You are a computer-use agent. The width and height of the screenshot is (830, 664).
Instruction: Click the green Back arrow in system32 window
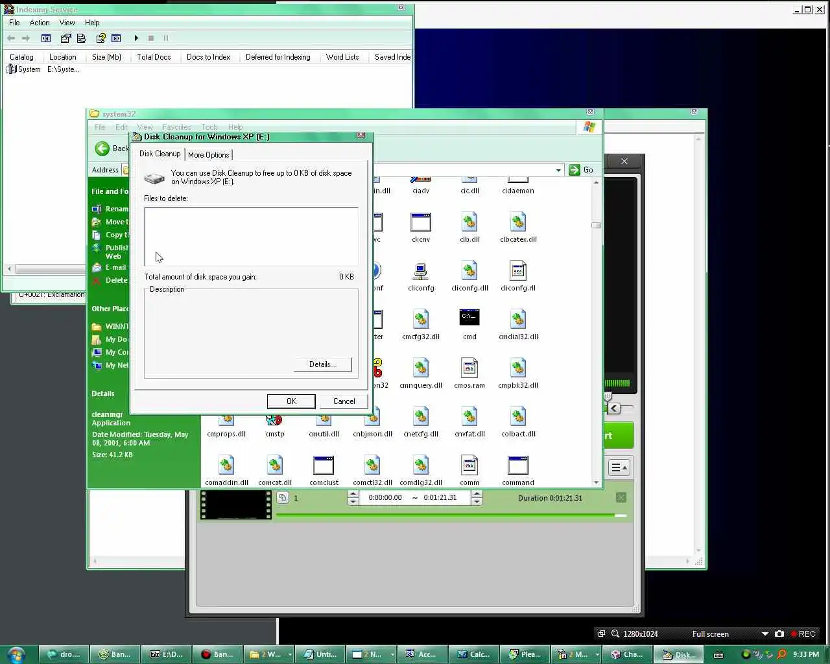pos(102,148)
